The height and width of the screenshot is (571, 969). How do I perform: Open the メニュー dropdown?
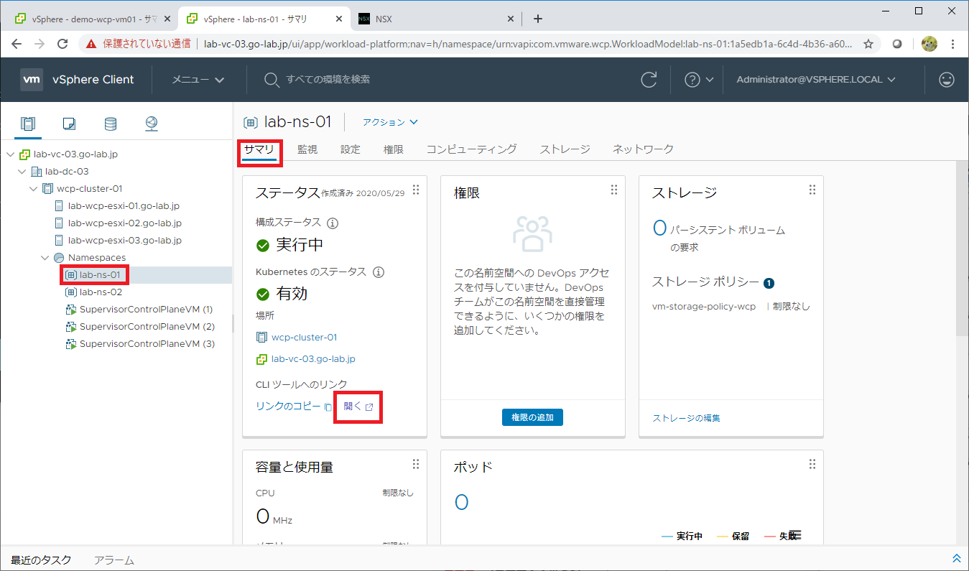click(x=198, y=80)
